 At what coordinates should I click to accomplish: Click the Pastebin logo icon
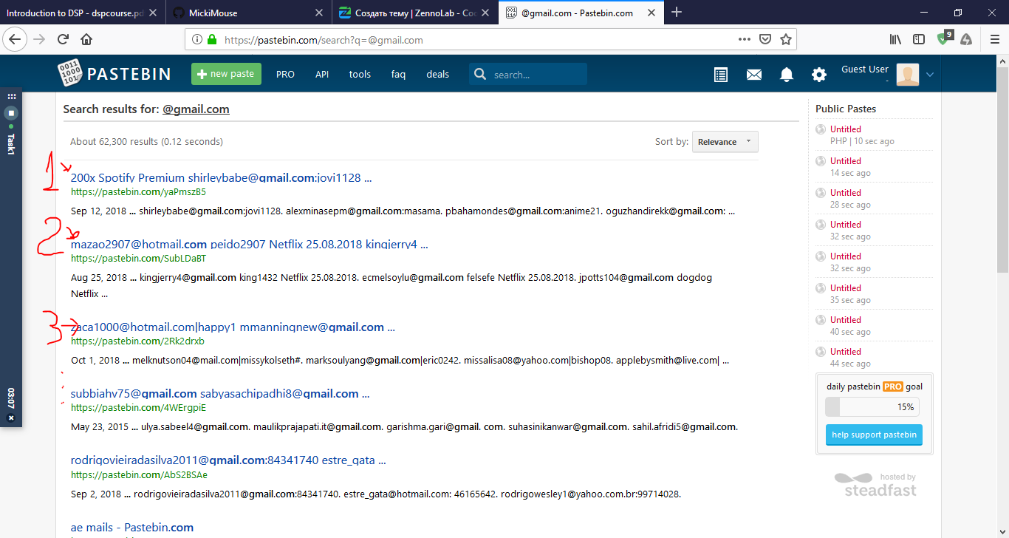pos(71,74)
